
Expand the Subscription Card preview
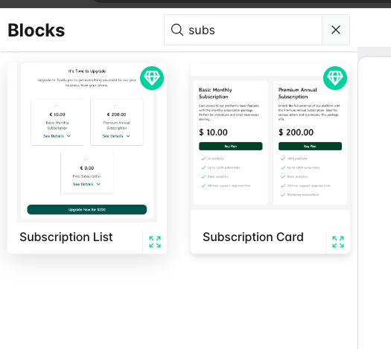[x=338, y=242]
